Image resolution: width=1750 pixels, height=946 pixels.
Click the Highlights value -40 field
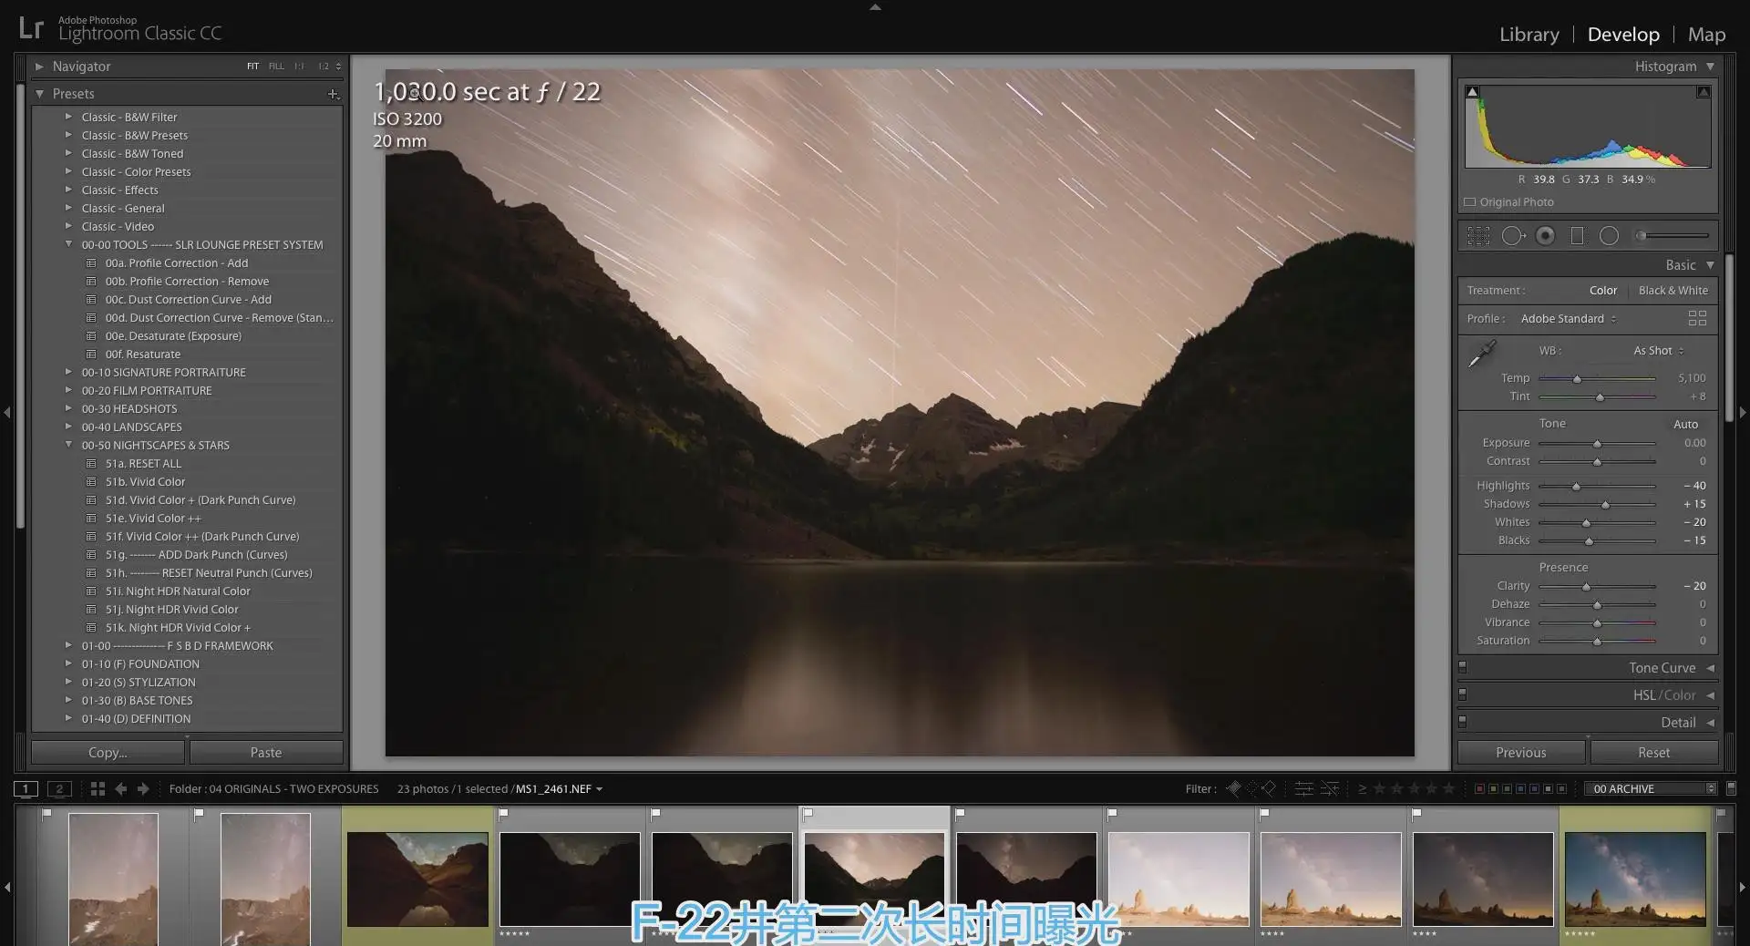pyautogui.click(x=1693, y=486)
